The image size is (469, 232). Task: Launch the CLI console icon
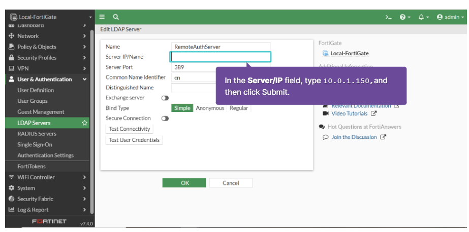point(389,17)
